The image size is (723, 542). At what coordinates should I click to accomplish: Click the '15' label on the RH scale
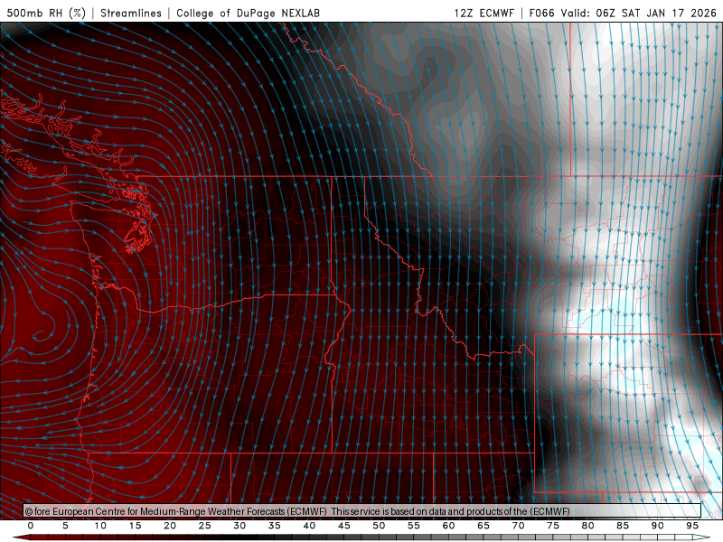tap(135, 526)
